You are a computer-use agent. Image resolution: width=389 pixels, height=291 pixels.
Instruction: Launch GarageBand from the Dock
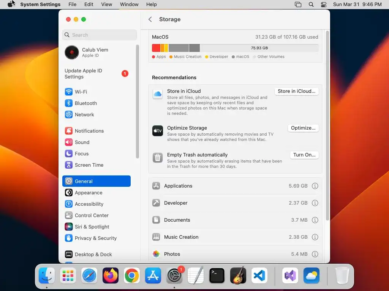click(238, 275)
